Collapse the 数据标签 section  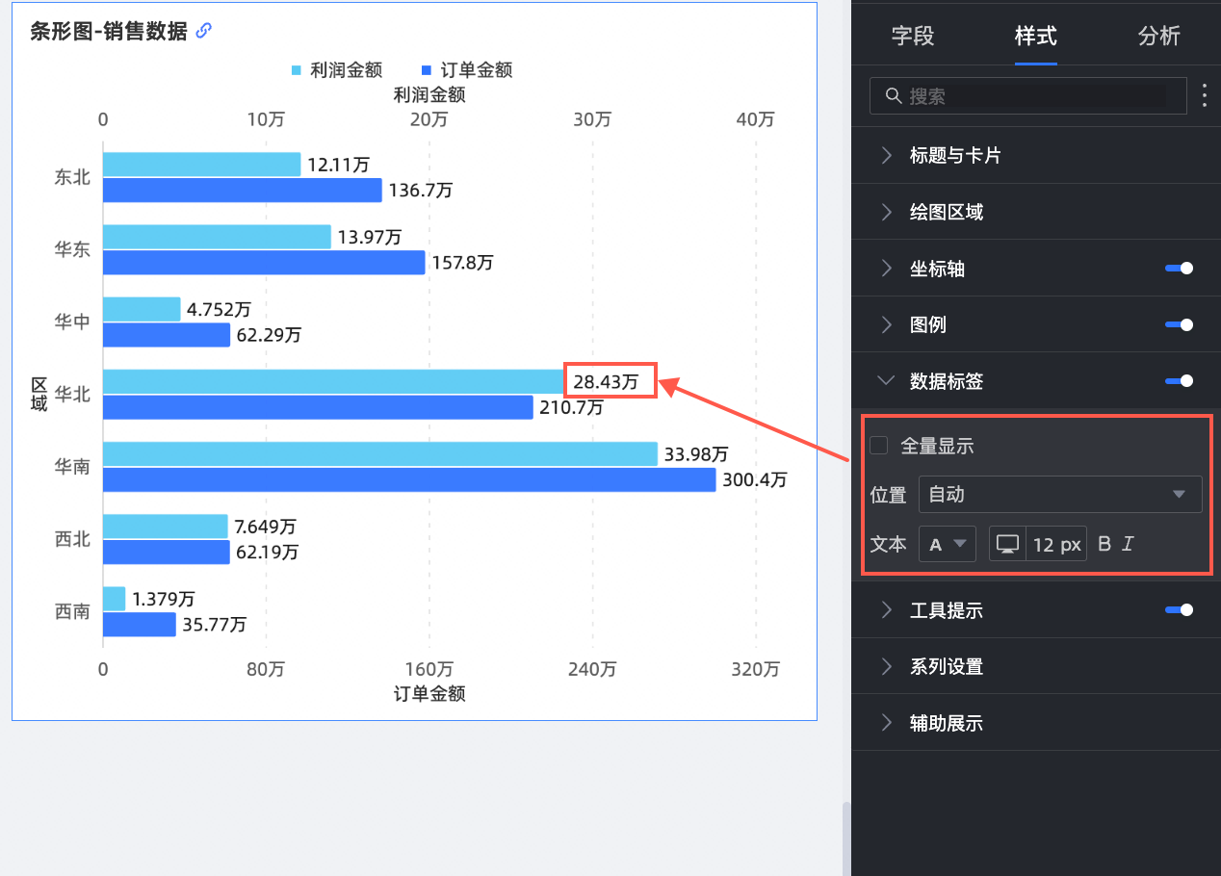[x=946, y=381]
